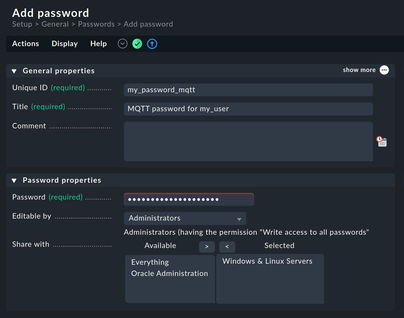Select Oracle Administration in Available list
This screenshot has width=404, height=318.
(x=170, y=273)
